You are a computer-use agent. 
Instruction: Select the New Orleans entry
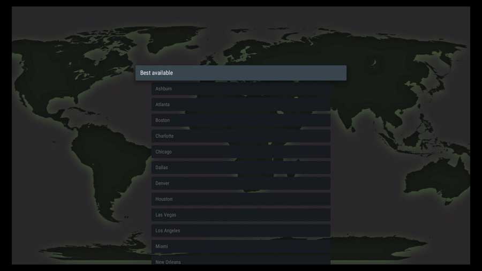click(240, 260)
